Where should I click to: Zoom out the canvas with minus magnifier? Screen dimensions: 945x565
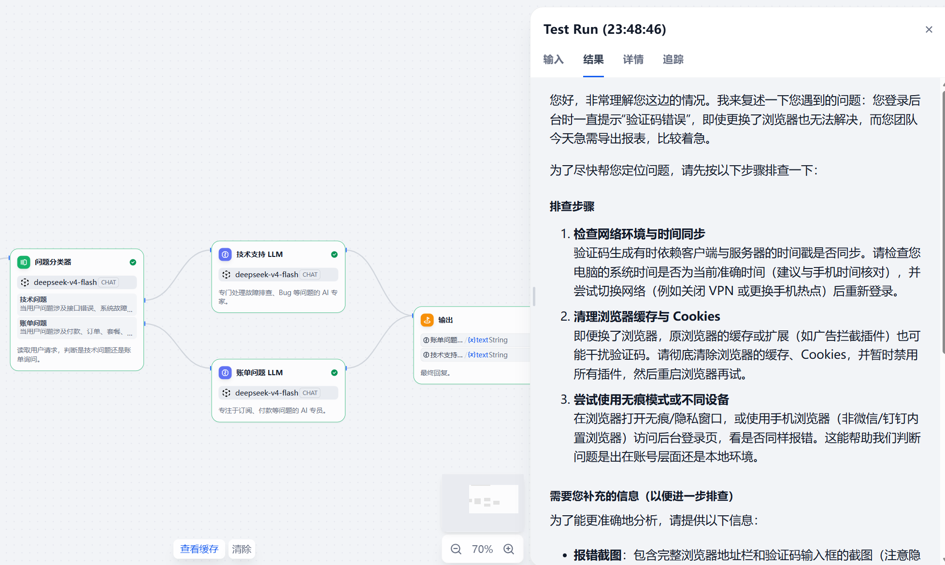coord(456,549)
